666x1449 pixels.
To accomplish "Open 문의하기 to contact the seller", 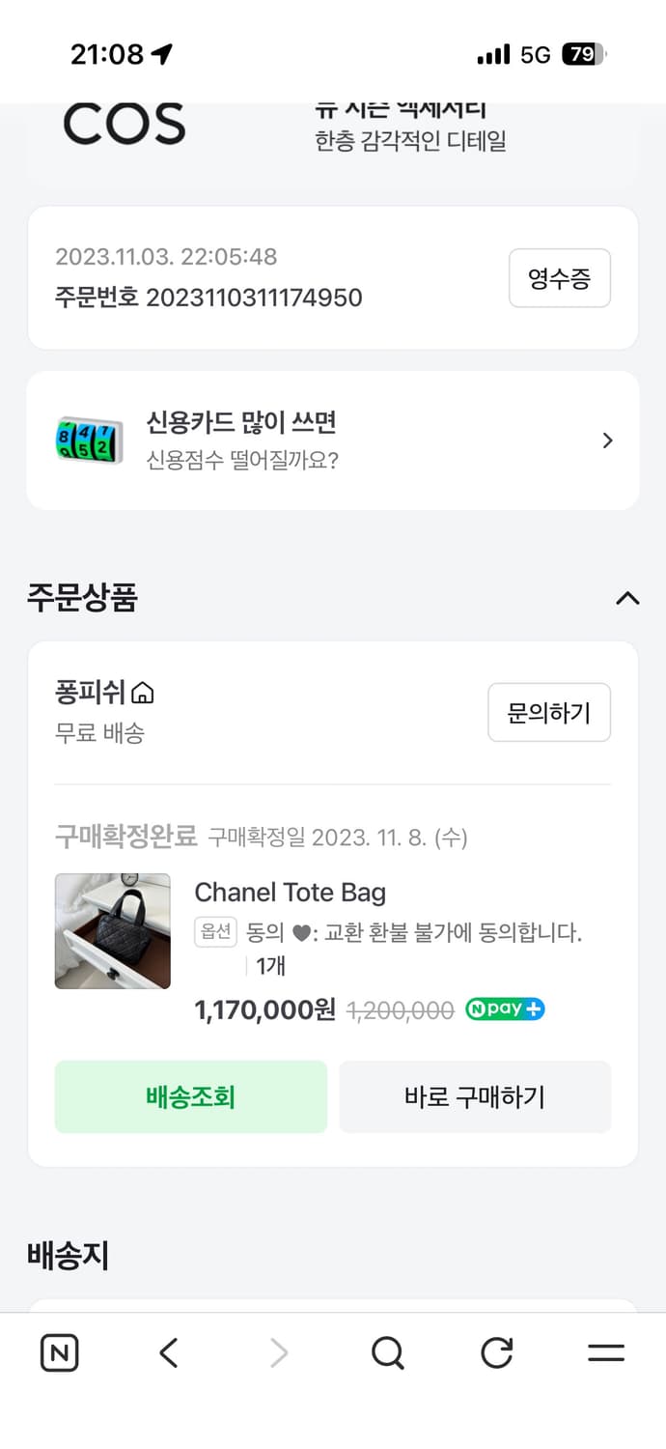I will pos(549,712).
